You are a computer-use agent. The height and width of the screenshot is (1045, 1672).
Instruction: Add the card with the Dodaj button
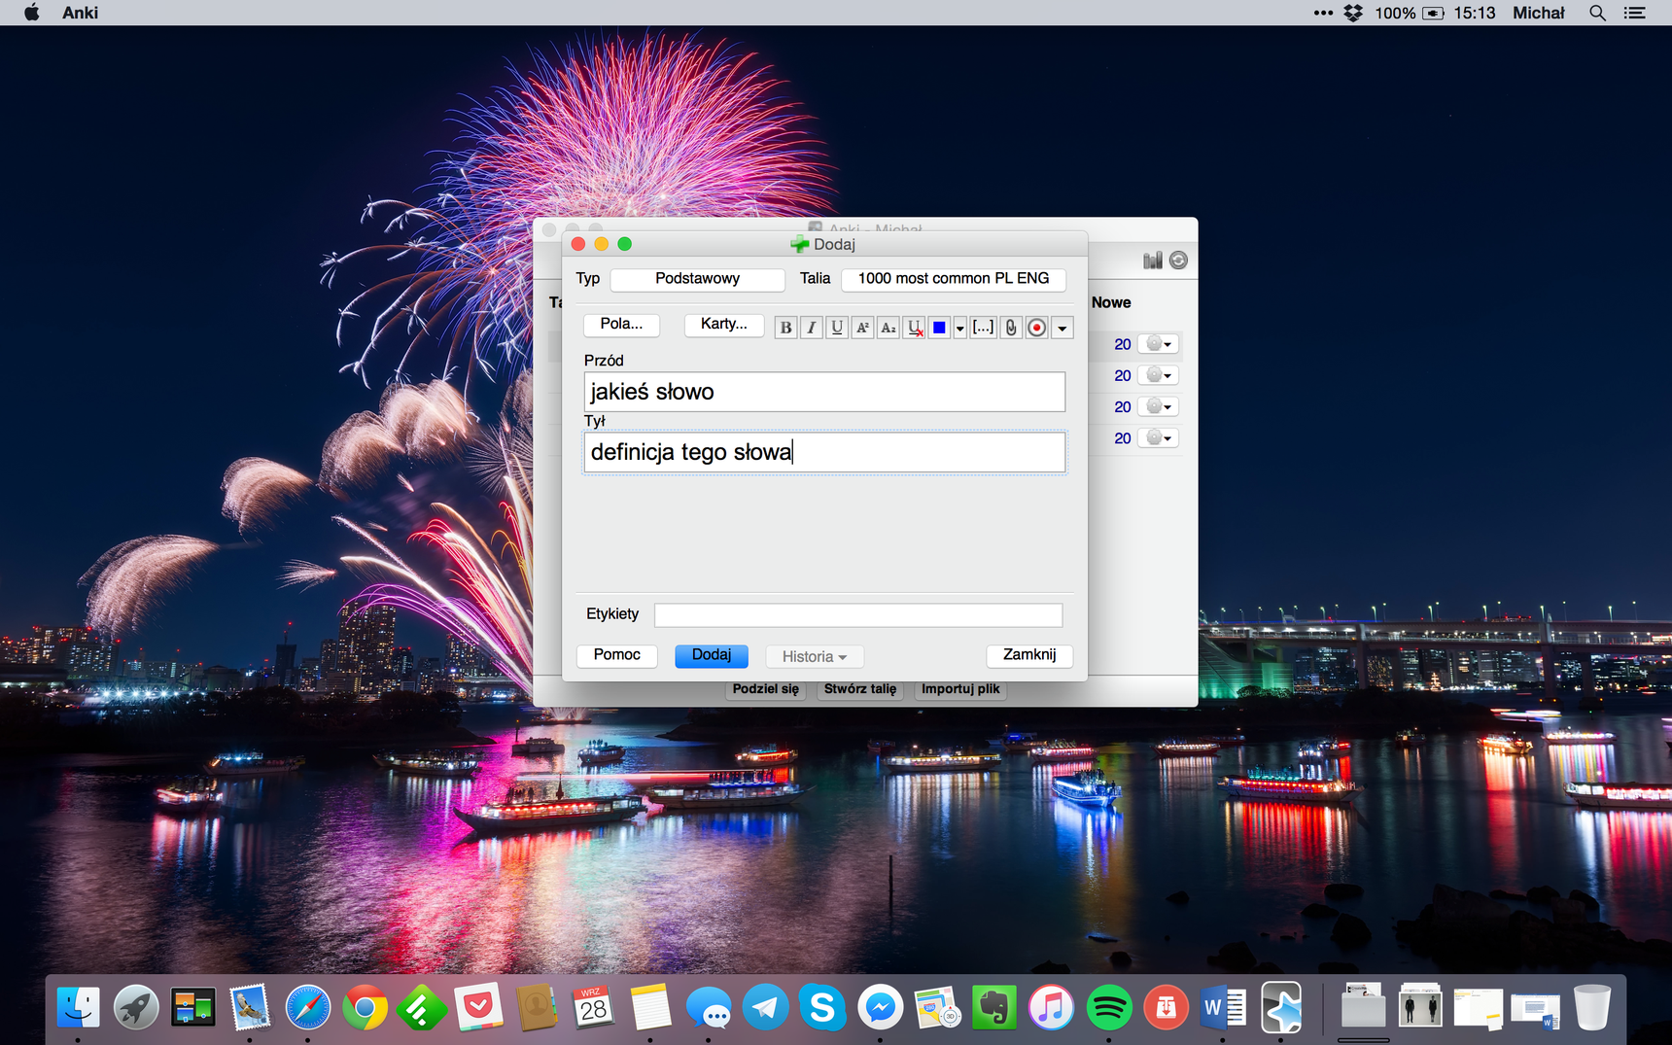(712, 655)
